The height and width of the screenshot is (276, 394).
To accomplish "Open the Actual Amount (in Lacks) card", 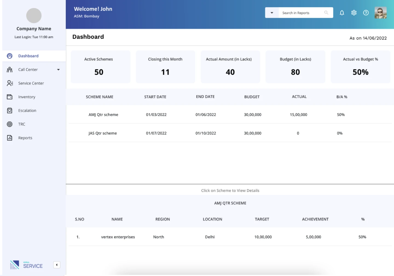I will (230, 67).
